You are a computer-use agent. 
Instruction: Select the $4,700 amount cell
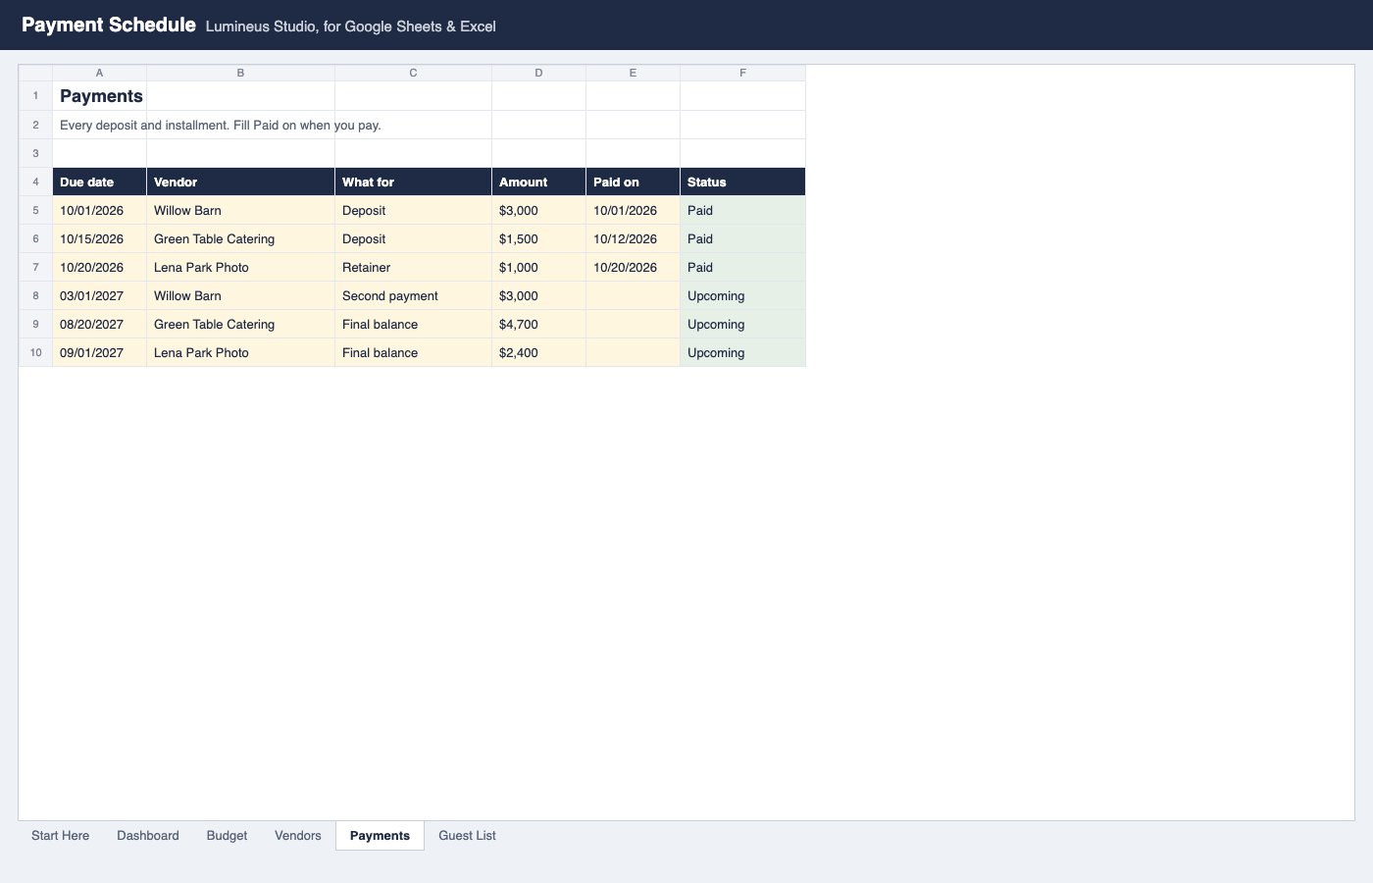point(538,325)
